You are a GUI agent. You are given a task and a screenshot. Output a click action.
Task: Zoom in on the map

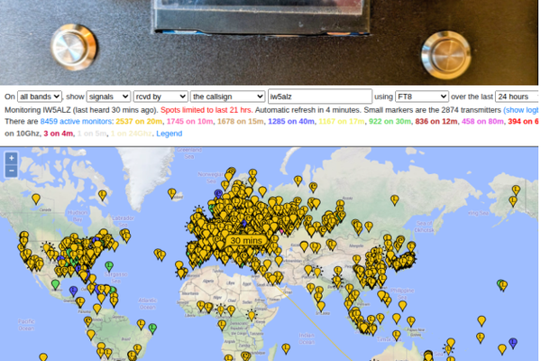coord(11,158)
